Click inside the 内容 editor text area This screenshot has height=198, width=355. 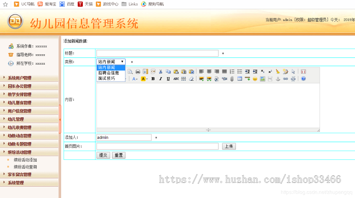coord(208,105)
